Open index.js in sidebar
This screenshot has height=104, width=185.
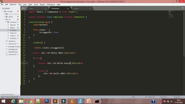point(13,36)
